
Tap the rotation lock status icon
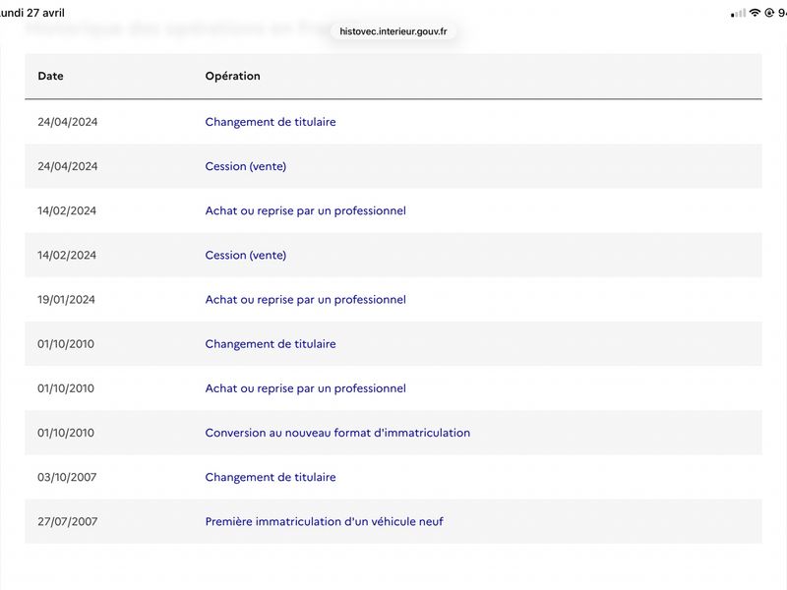click(x=769, y=13)
